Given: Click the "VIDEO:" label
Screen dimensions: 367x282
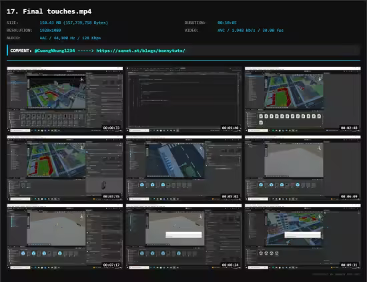Looking at the screenshot, I should pos(192,31).
